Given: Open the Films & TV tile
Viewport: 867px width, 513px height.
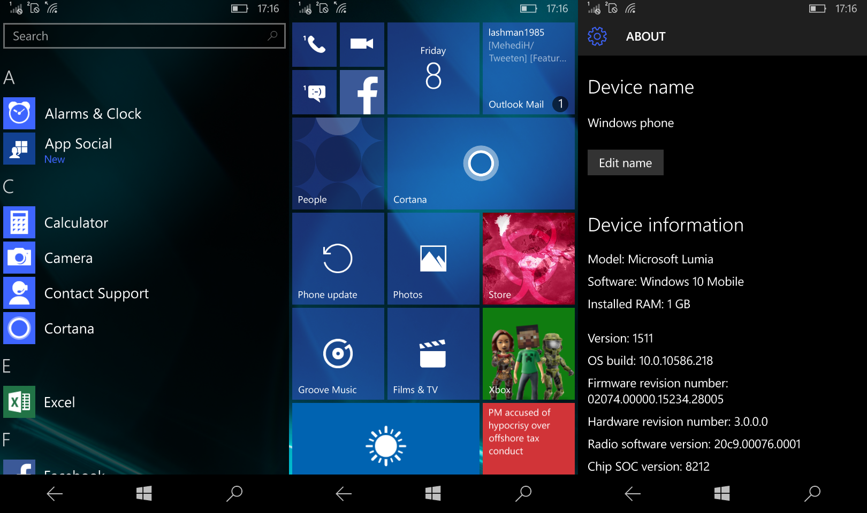Looking at the screenshot, I should point(433,354).
